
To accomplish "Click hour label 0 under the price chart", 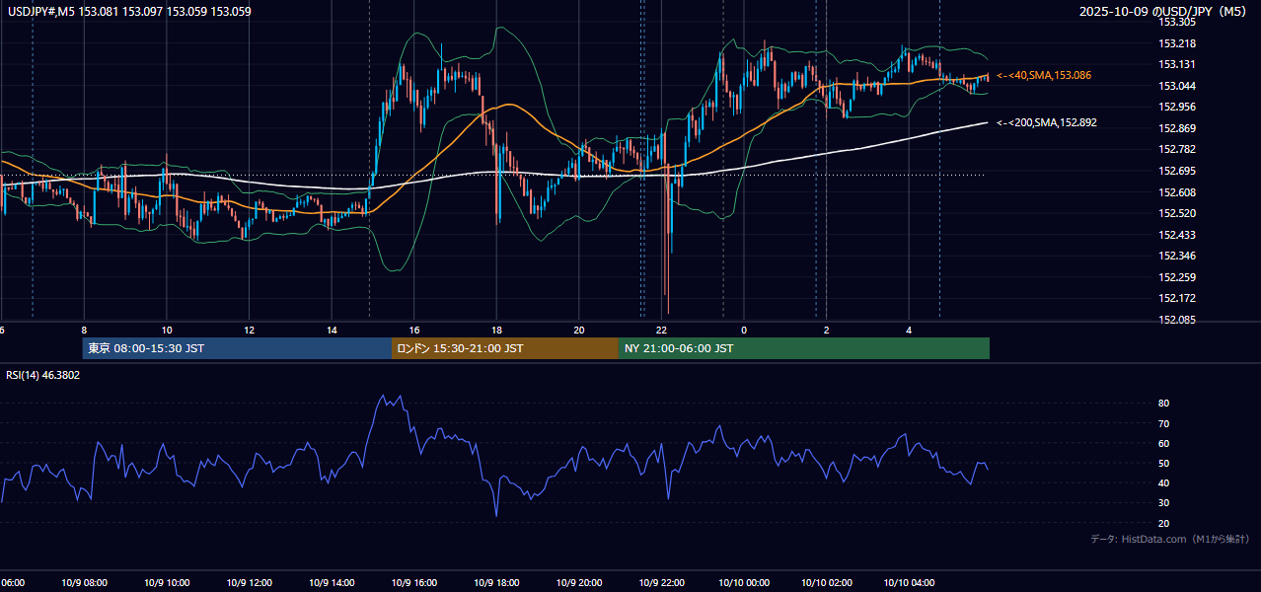I will 744,331.
